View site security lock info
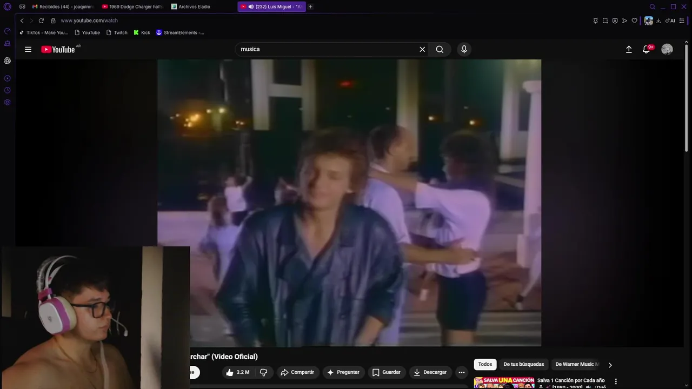The image size is (692, 389). [x=53, y=21]
